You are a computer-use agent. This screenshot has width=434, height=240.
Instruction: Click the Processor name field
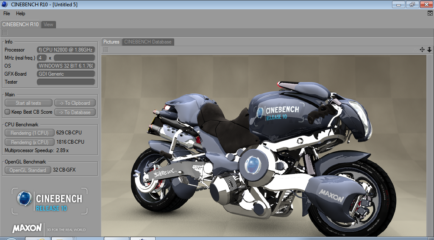tap(66, 50)
